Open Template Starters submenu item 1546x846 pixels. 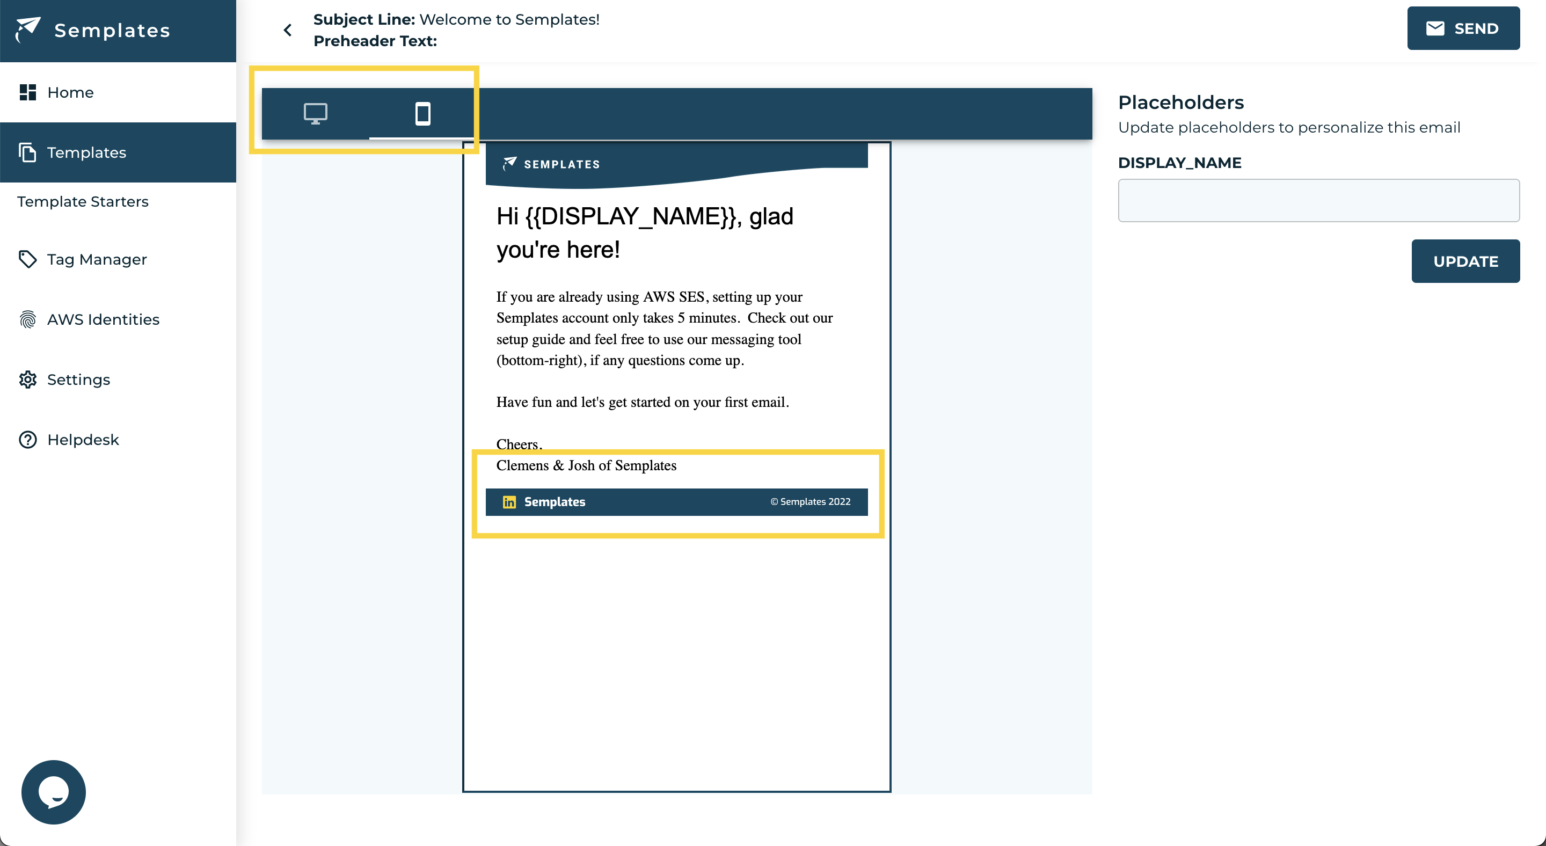point(83,202)
